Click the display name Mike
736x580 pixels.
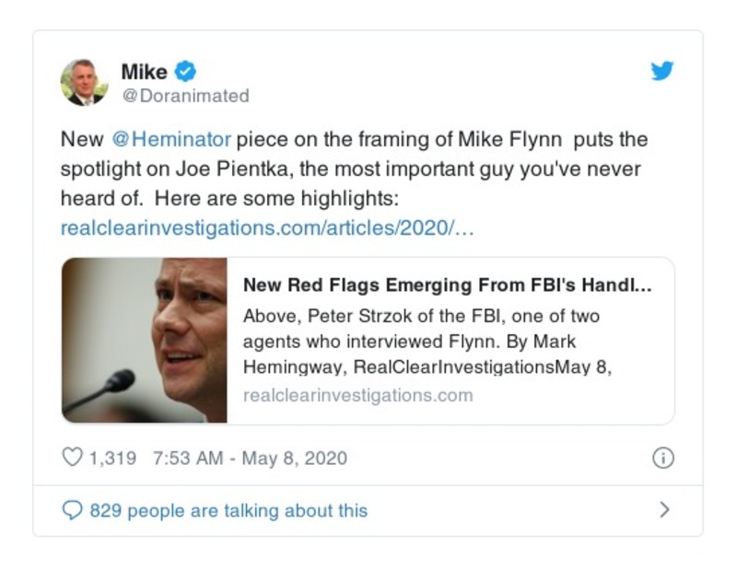pos(144,71)
